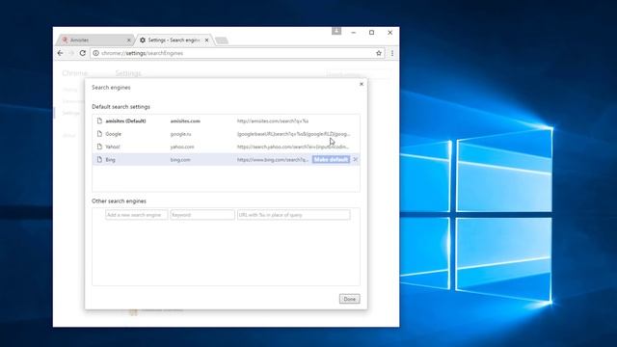
Task: Click the Add a new search engine field
Action: pos(136,215)
